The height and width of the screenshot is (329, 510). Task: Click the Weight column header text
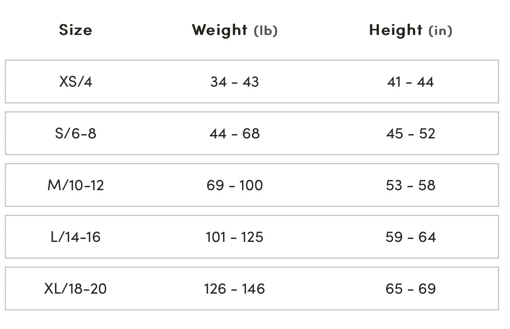(220, 30)
